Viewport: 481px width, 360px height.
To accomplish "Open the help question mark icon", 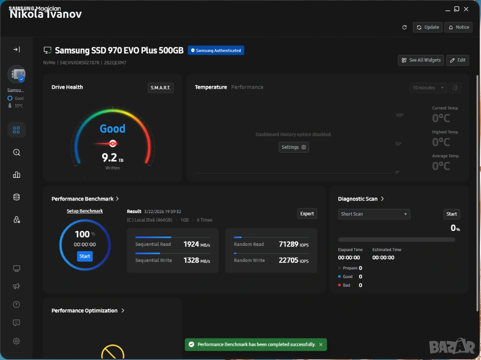I will [x=16, y=305].
